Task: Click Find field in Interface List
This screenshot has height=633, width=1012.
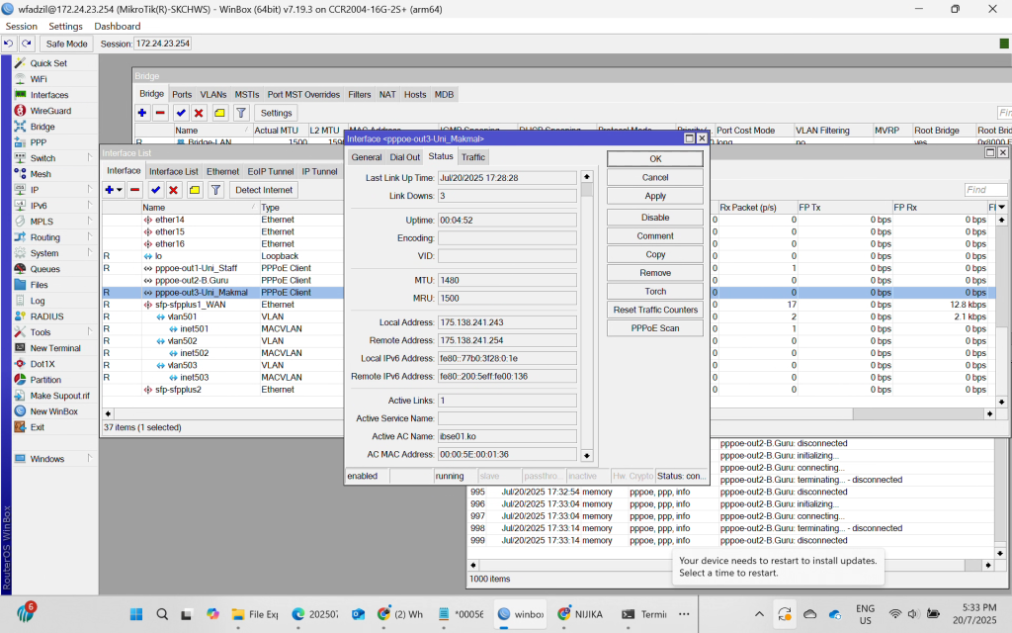Action: pos(985,190)
